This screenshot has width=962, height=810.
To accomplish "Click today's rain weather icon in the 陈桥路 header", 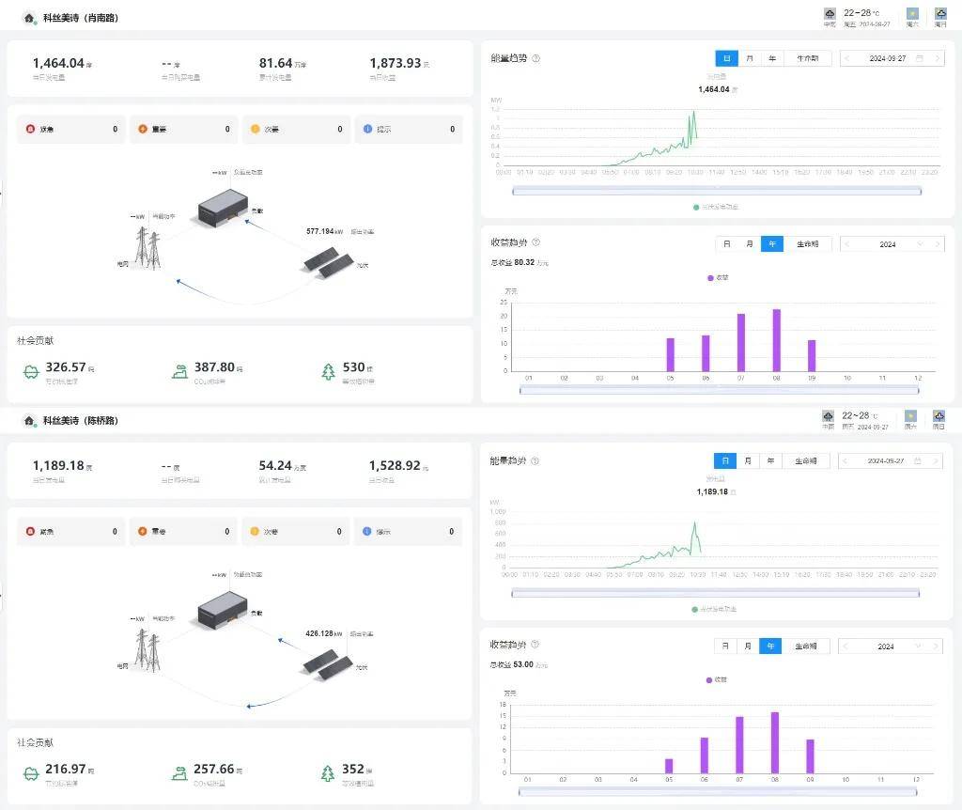I will (829, 416).
